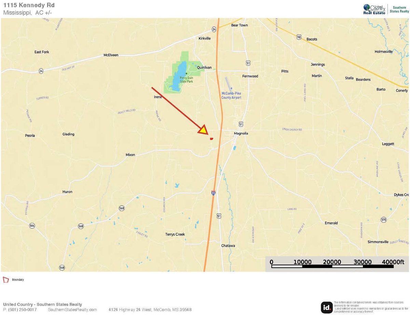The image size is (410, 315).
Task: Open the SouthernStatesRealty.com link
Action: click(72, 310)
